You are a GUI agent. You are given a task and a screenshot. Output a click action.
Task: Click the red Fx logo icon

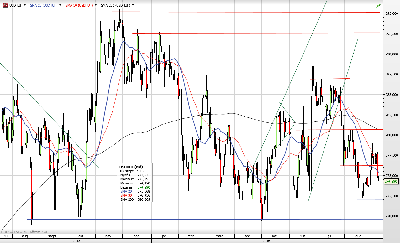coord(6,5)
